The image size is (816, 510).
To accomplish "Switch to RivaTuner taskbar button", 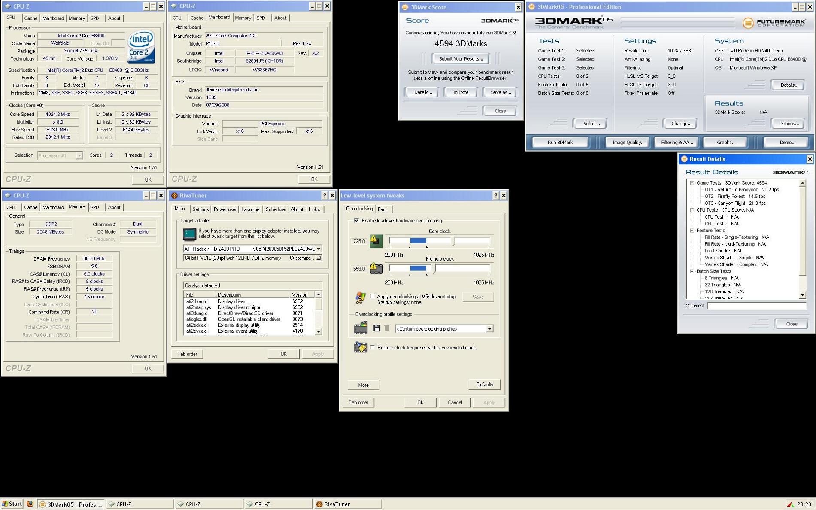I will (x=347, y=504).
